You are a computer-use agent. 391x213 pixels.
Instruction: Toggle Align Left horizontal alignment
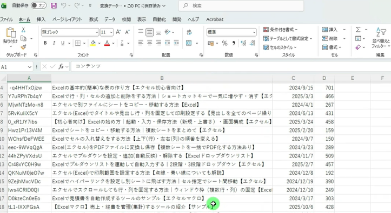pyautogui.click(x=141, y=43)
